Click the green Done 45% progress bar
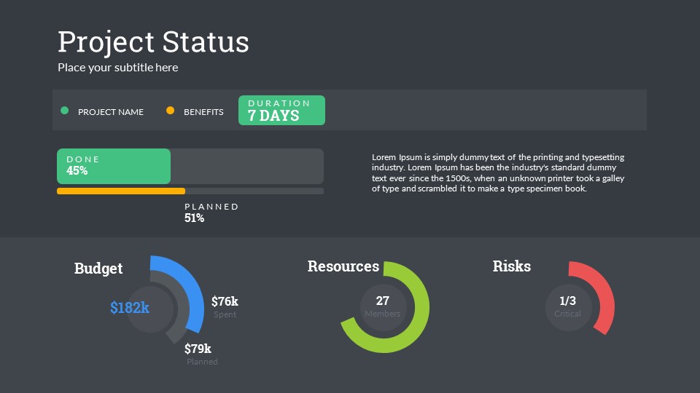The height and width of the screenshot is (393, 700). [x=114, y=166]
